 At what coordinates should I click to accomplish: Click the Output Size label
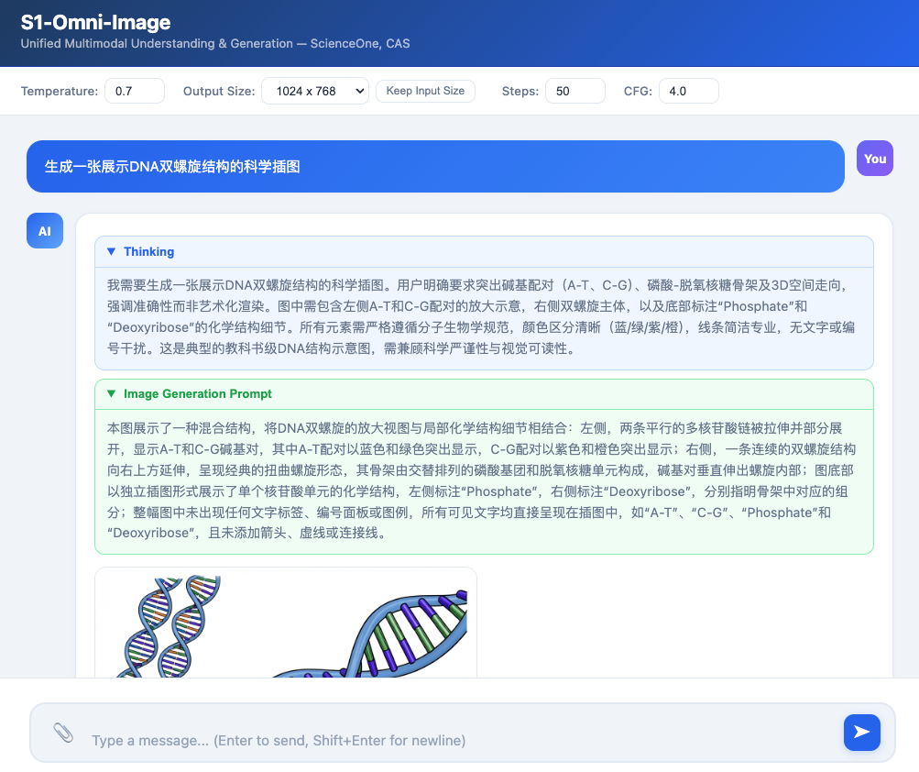(x=218, y=92)
